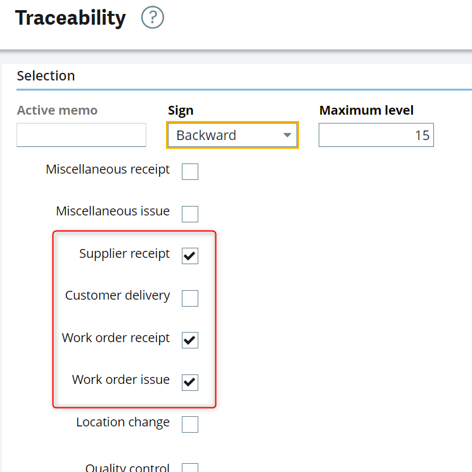Click the 'Customer delivery' label text

(x=117, y=296)
